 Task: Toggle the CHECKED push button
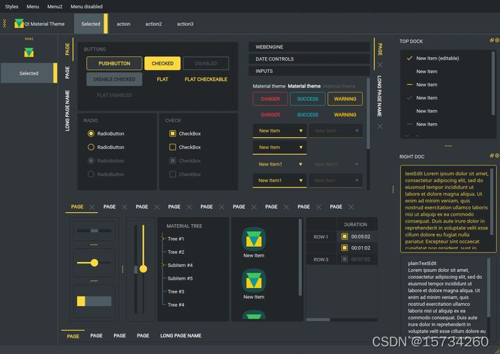tap(162, 63)
